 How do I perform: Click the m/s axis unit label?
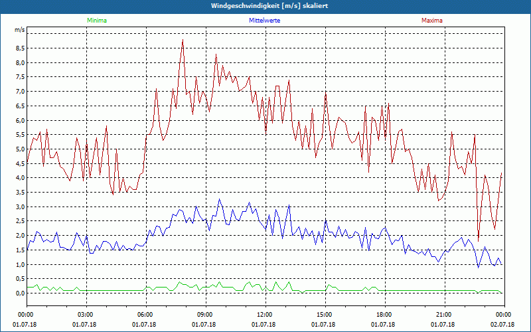tap(20, 30)
